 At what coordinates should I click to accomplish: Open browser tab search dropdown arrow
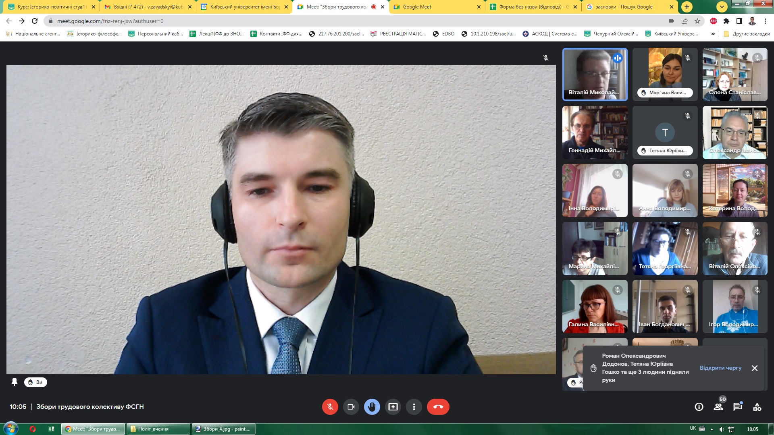(x=722, y=7)
